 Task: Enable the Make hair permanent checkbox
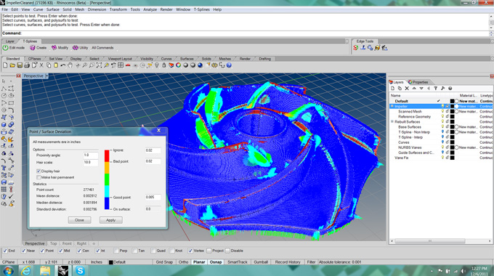coord(39,177)
